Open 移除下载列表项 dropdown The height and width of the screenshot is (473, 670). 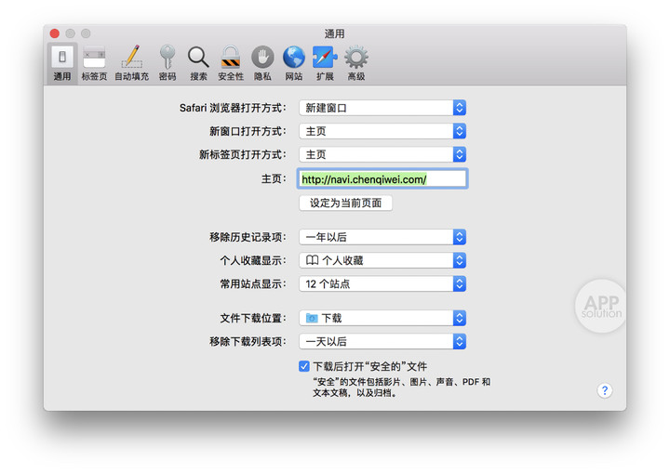tap(382, 342)
